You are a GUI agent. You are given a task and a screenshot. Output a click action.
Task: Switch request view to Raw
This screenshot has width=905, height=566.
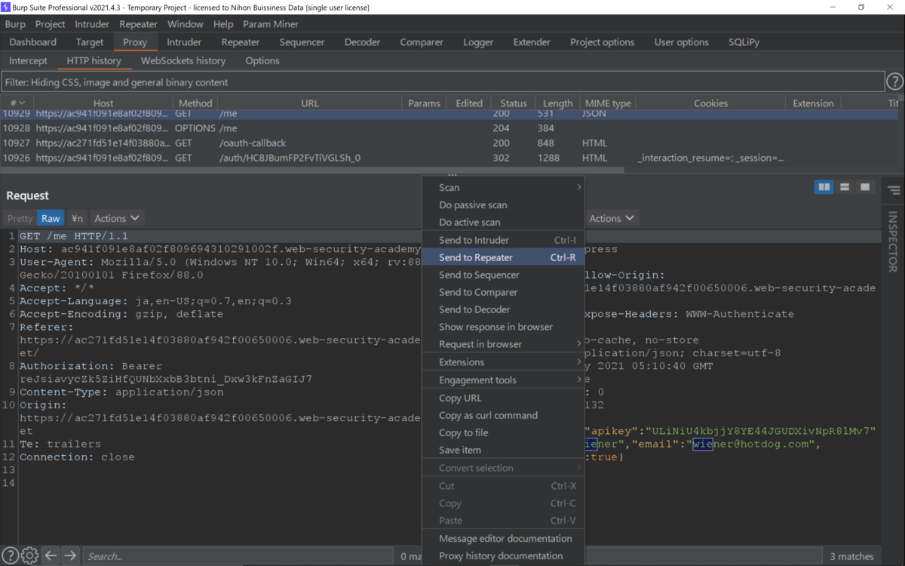tap(51, 218)
